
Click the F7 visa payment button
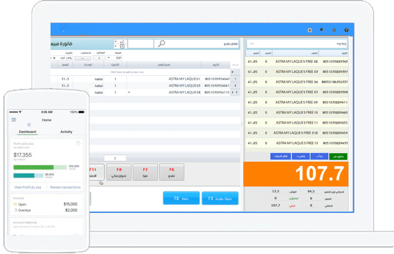point(145,172)
